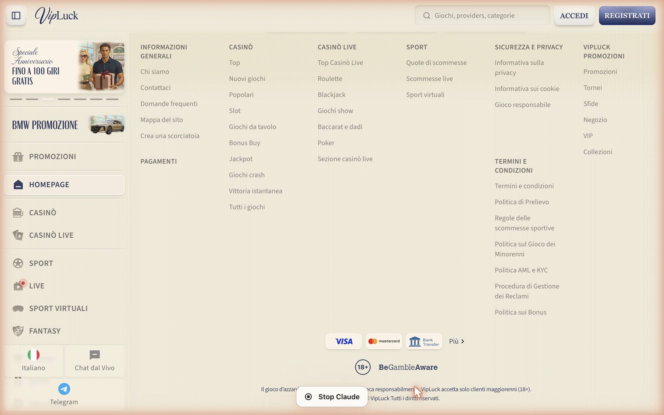The width and height of the screenshot is (664, 415).
Task: Select the third banner carousel indicator
Action: tap(48, 99)
